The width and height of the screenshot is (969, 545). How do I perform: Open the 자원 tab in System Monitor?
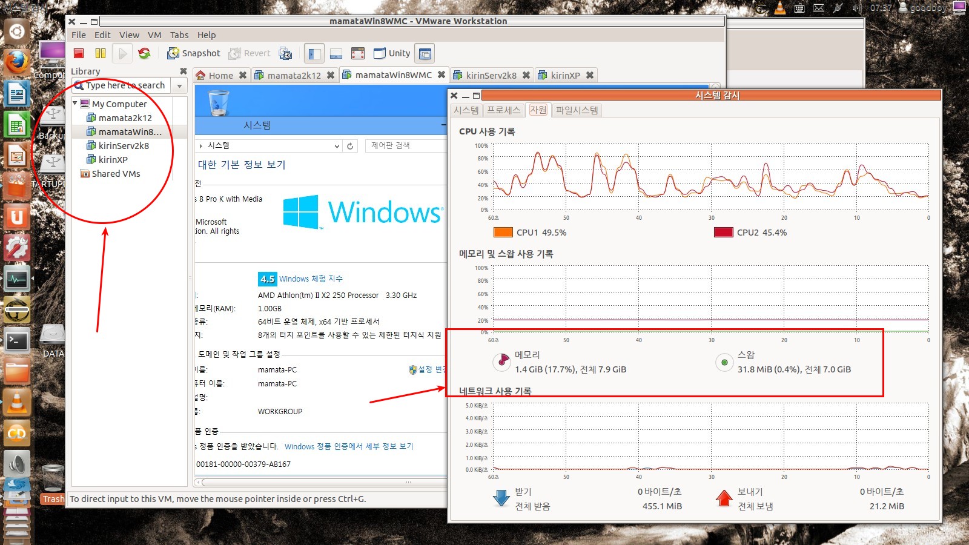click(538, 110)
